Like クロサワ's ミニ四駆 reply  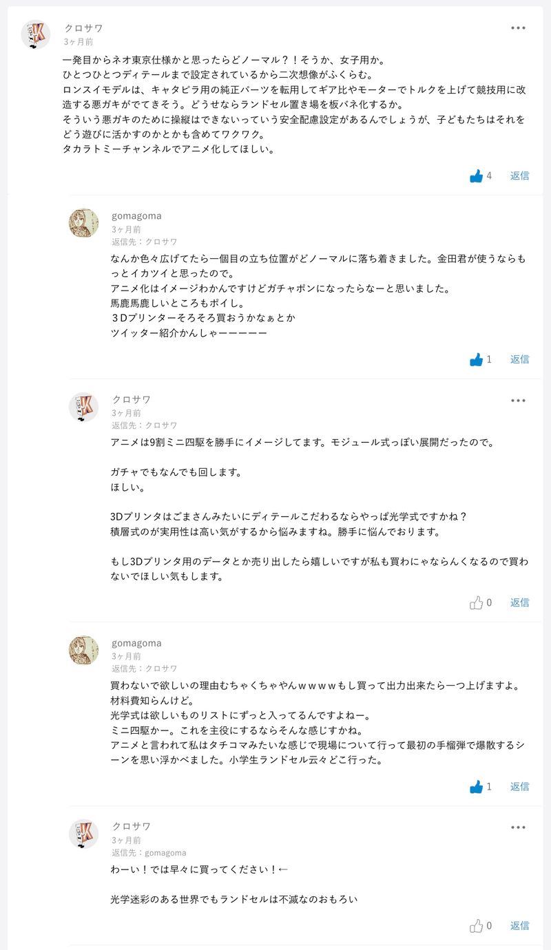(476, 603)
